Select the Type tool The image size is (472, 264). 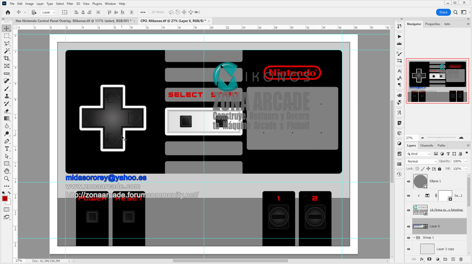[7, 149]
